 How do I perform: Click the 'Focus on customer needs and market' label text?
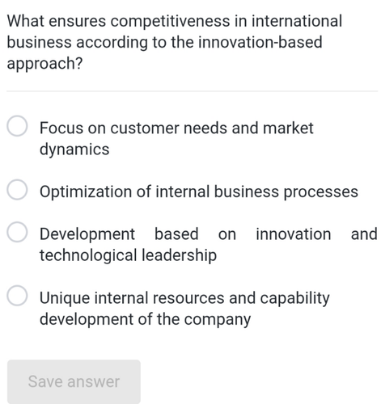tap(176, 128)
